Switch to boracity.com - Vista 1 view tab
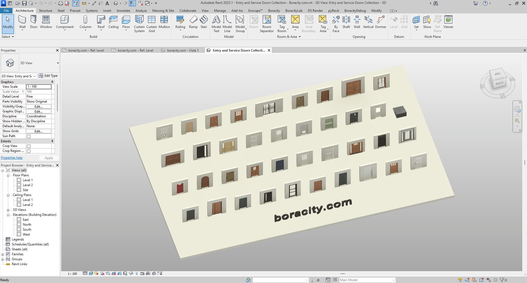 [x=183, y=50]
